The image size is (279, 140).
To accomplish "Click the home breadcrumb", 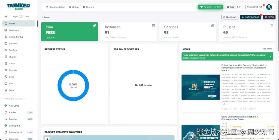I will point(47,17).
